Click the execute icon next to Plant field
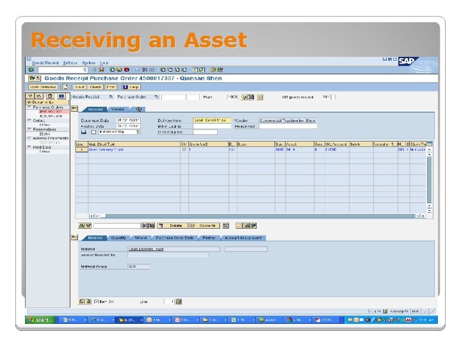The width and height of the screenshot is (461, 345). [x=244, y=97]
